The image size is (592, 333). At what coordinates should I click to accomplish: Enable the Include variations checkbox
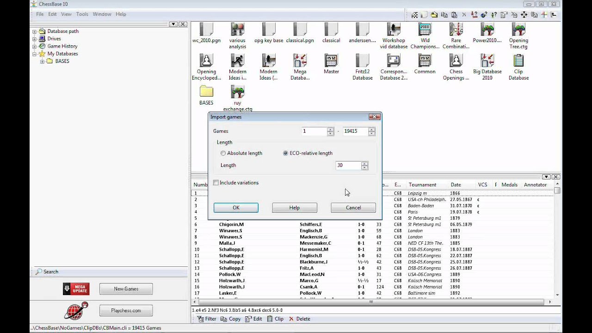tap(216, 183)
